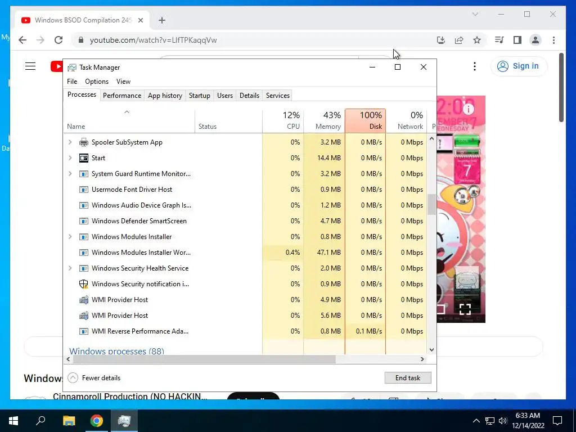This screenshot has height=432, width=576.
Task: Switch to the Details tab
Action: [249, 96]
